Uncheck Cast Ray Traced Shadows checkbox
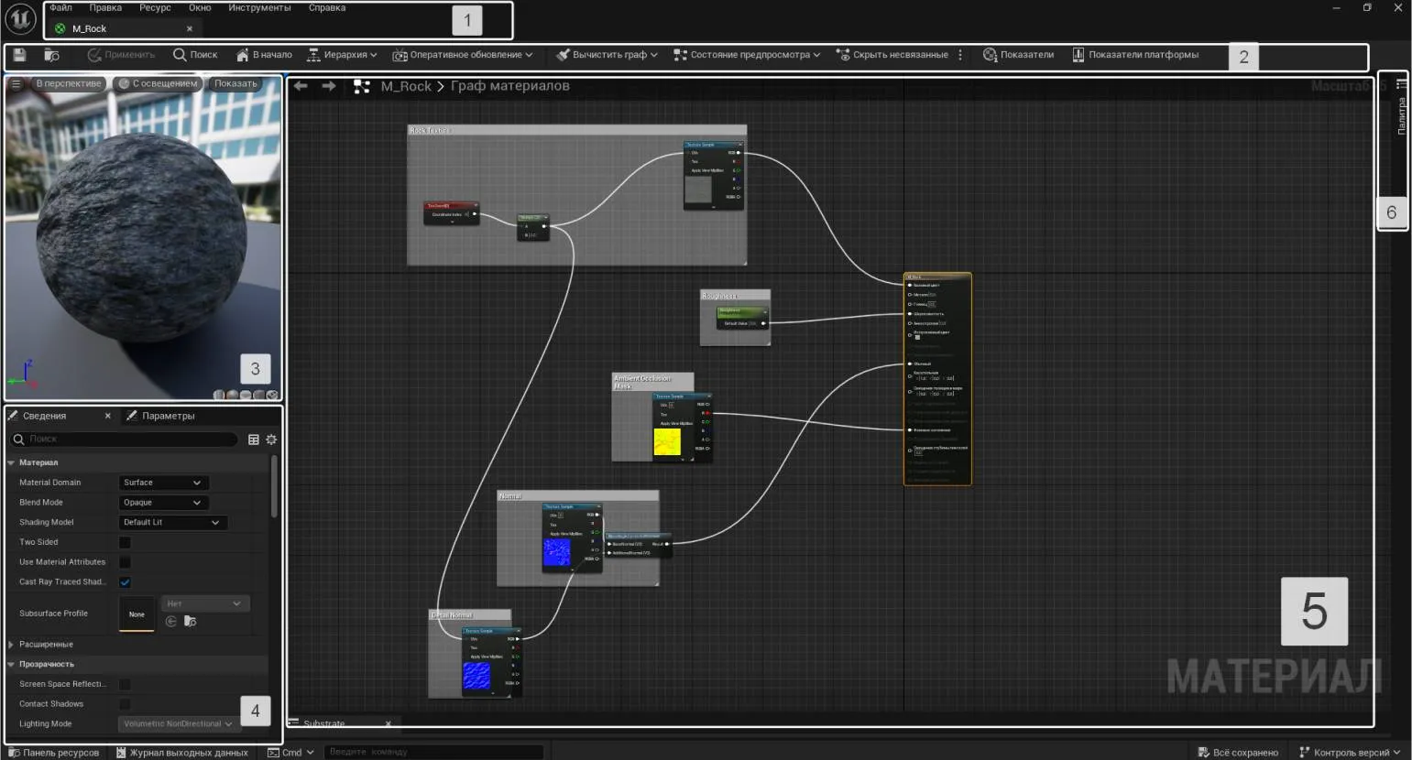The image size is (1412, 760). (x=126, y=582)
